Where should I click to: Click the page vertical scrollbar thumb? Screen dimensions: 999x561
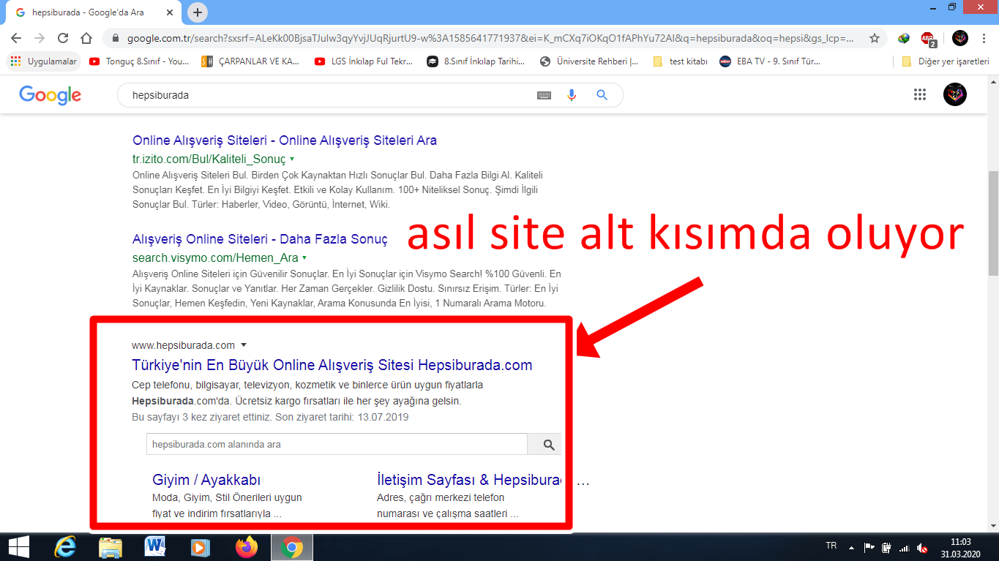point(993,222)
